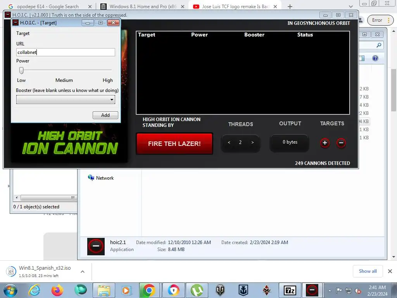Click the Explorer help question mark icon

[375, 58]
